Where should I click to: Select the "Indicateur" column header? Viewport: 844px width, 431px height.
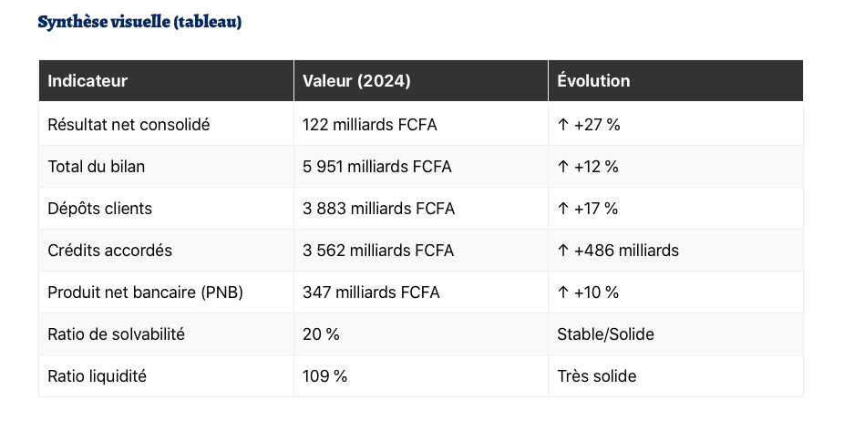(x=87, y=81)
